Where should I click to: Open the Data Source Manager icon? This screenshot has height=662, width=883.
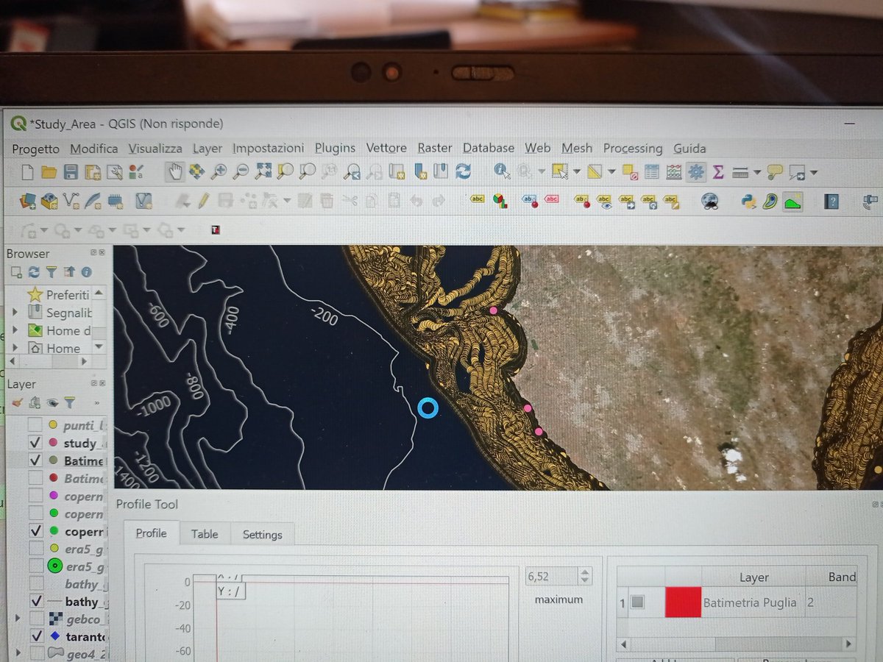pos(27,200)
